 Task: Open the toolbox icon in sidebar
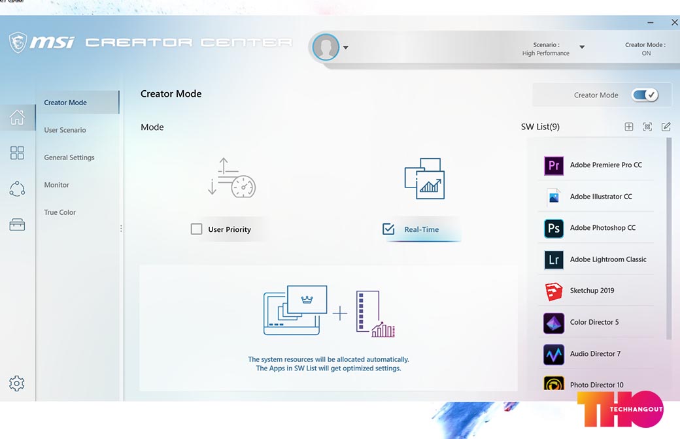(17, 225)
